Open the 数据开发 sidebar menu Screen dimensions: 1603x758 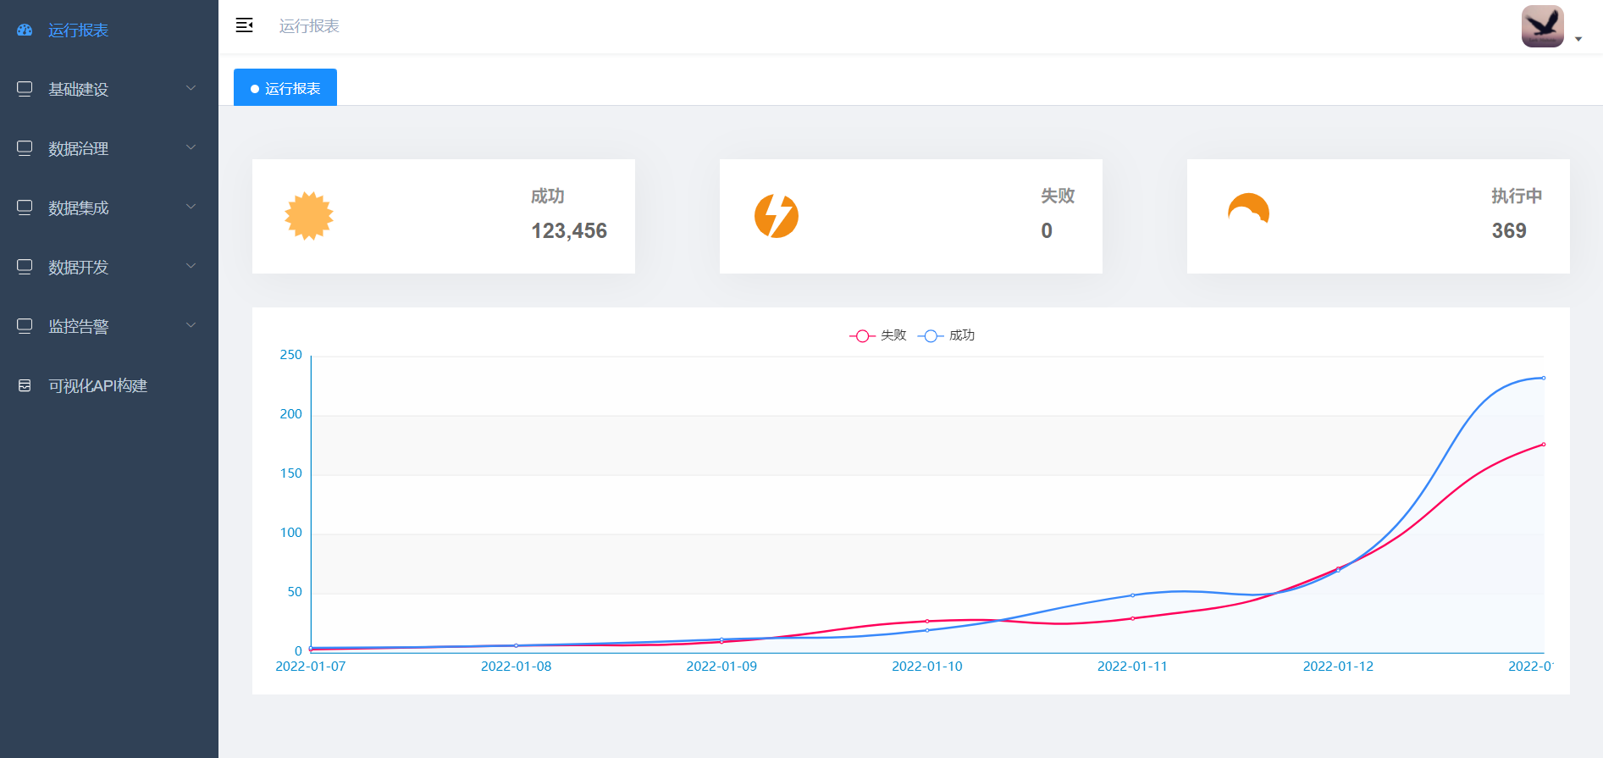click(x=109, y=267)
